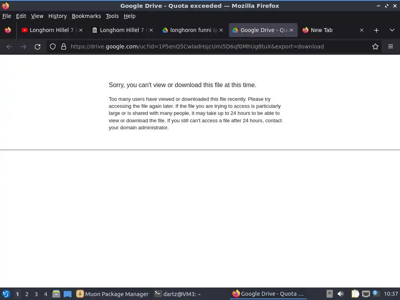Close the longhoron funni tab
Screen dimensions: 400x300
(x=221, y=30)
